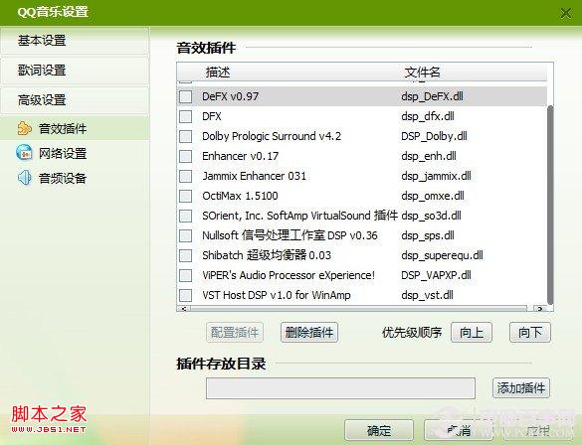Select dsp_superequ.dll entry
The height and width of the screenshot is (445, 582).
pos(442,255)
